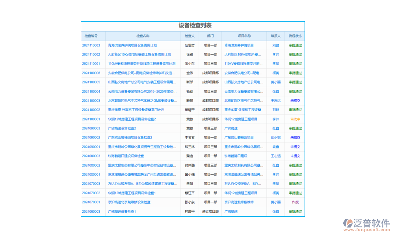The height and width of the screenshot is (236, 394).
Task: Open inspection record 2024110001
Action: tap(91, 64)
